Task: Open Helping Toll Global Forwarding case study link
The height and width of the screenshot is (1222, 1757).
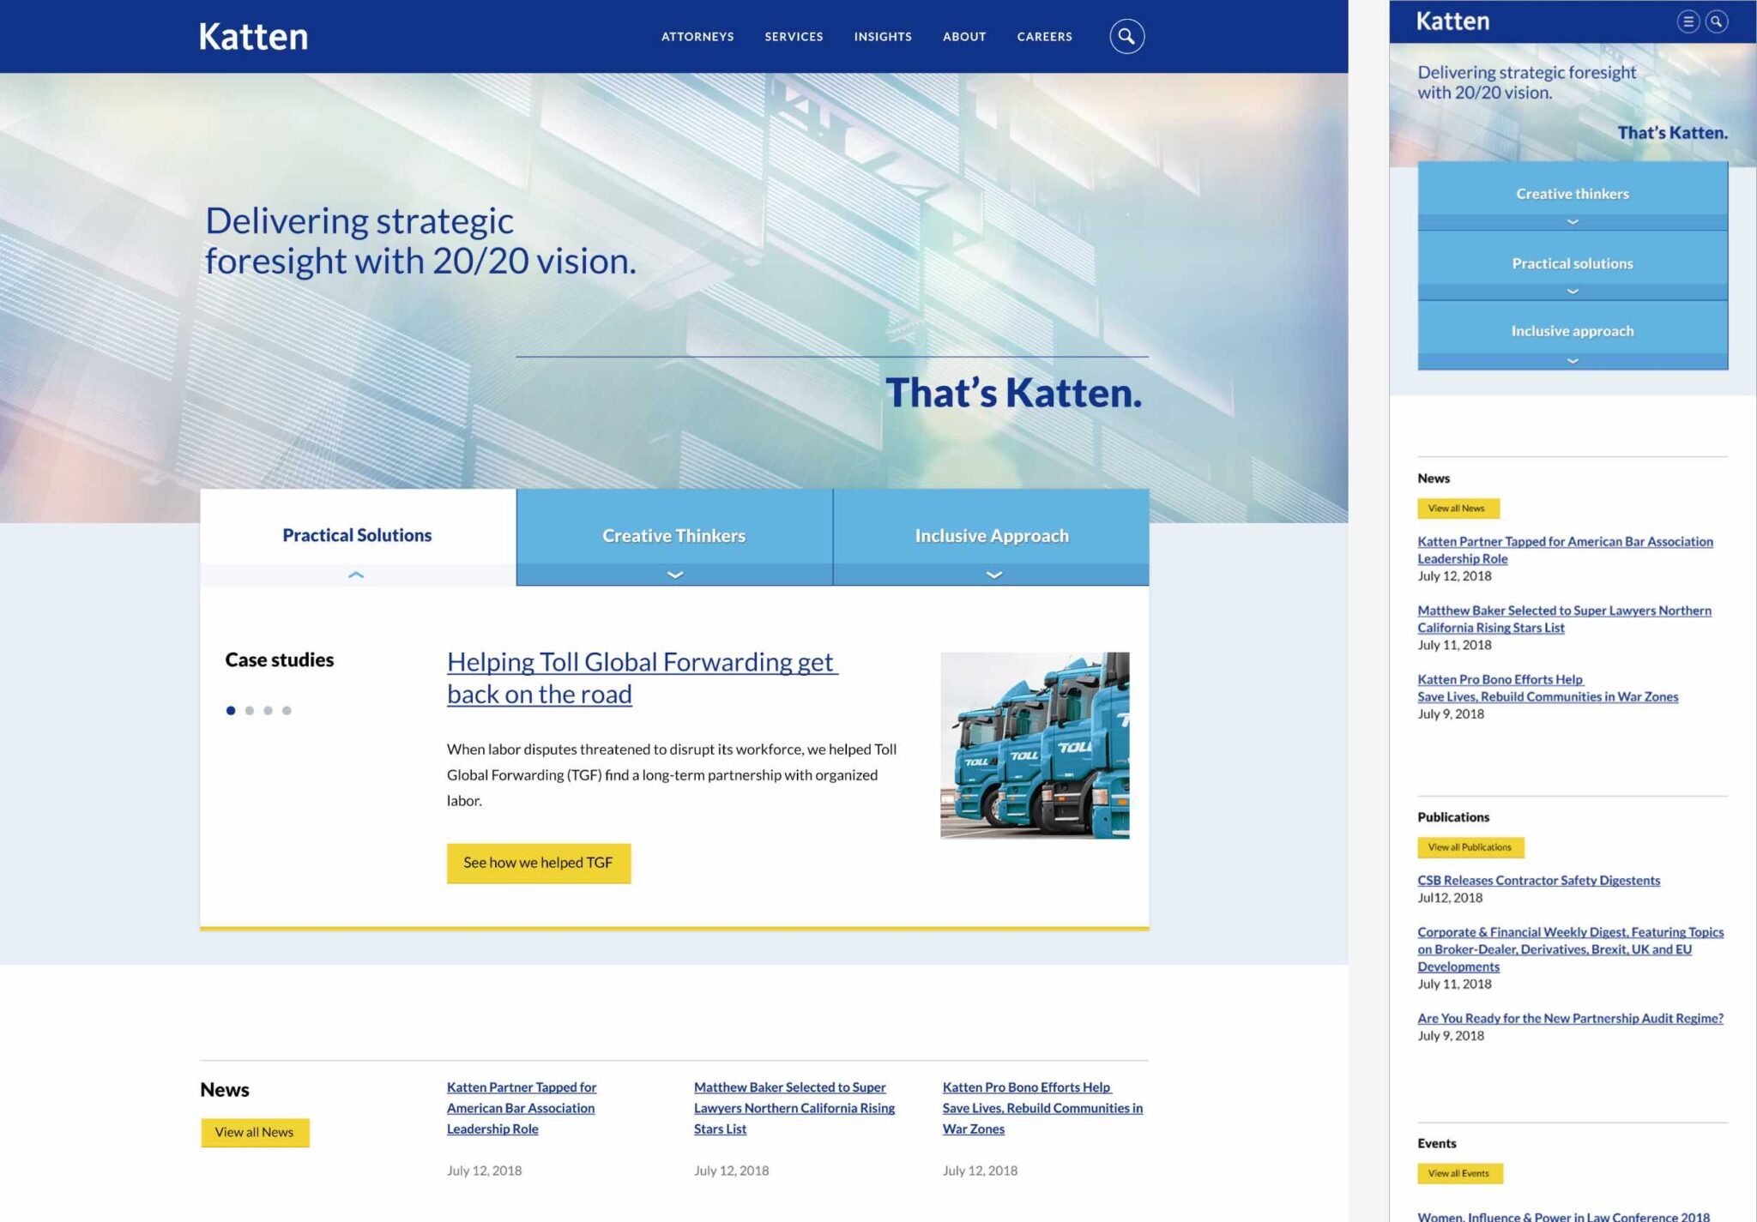Action: pyautogui.click(x=642, y=677)
